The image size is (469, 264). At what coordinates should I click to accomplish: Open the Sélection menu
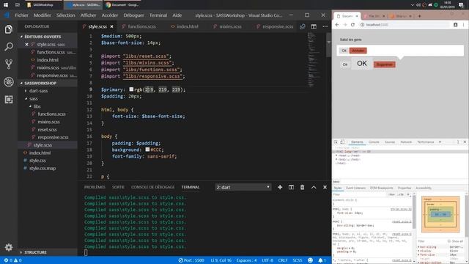[x=65, y=15]
